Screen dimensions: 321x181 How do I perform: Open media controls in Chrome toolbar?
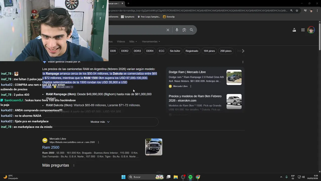pos(305,11)
